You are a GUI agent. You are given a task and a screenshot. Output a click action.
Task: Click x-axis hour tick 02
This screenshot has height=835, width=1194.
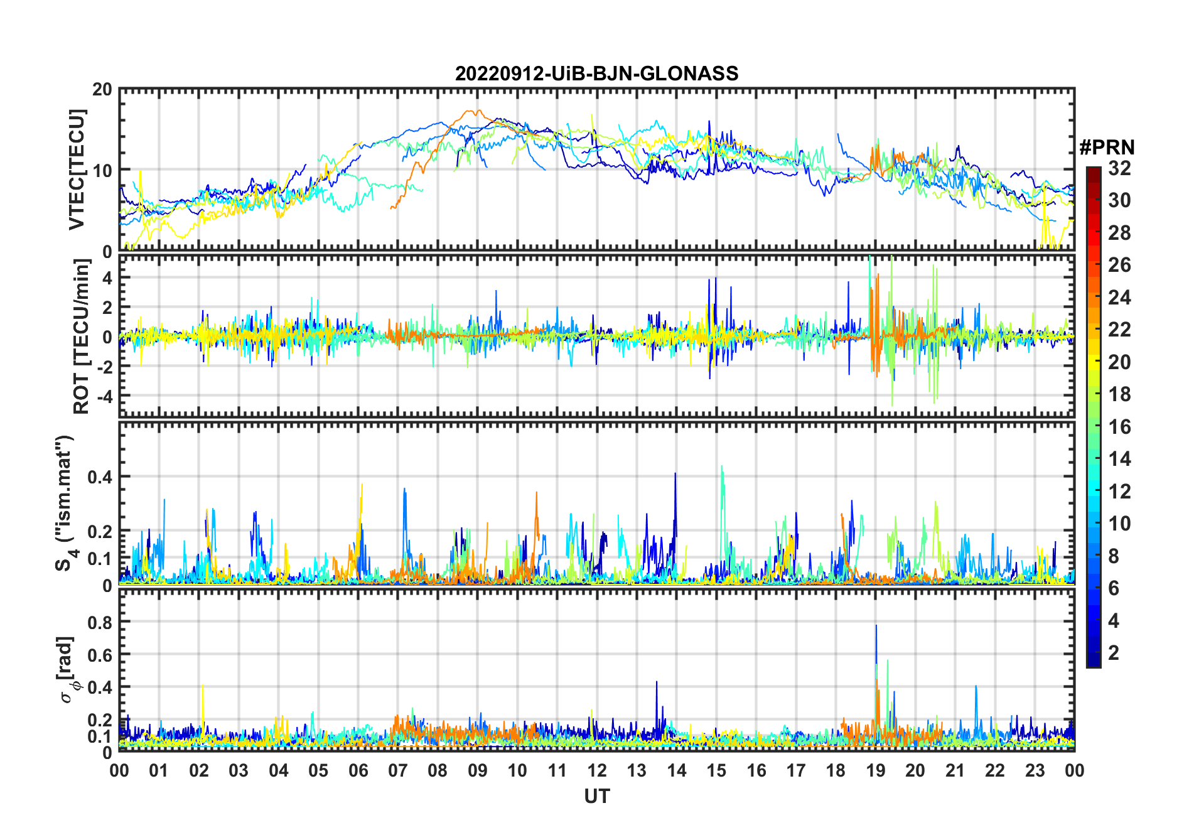click(199, 770)
